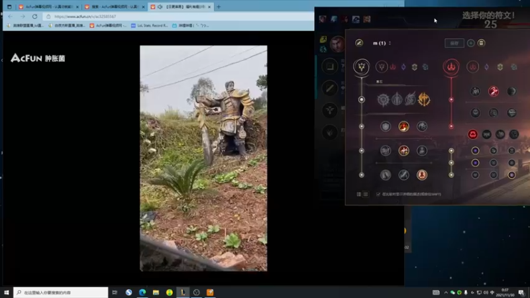Screen dimensions: 530x298
Task: Select the Ultimate Hunter rune
Action: coord(514,134)
